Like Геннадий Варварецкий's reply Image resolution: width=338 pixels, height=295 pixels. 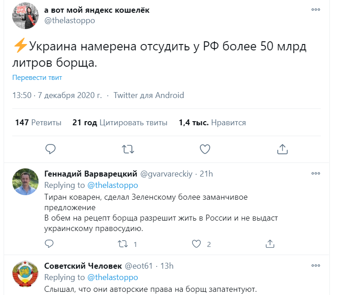pyautogui.click(x=196, y=244)
